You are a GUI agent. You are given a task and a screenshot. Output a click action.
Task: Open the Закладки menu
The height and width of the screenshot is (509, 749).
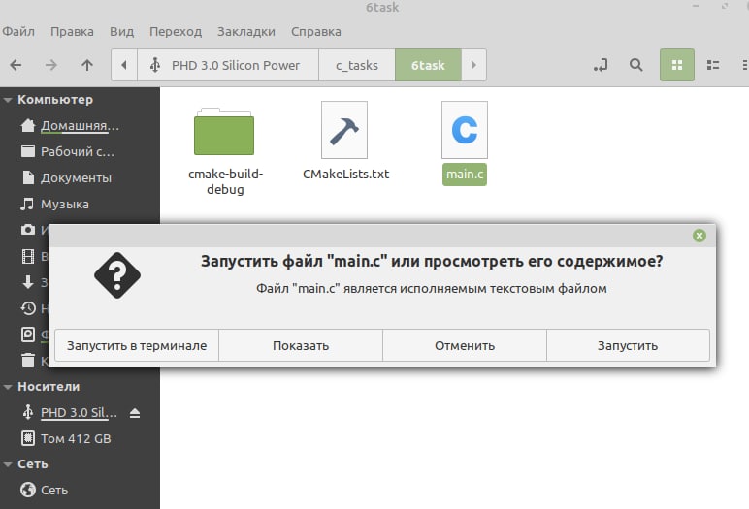[246, 32]
